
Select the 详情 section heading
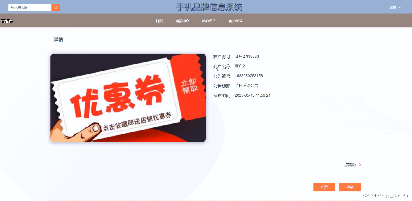(x=59, y=40)
